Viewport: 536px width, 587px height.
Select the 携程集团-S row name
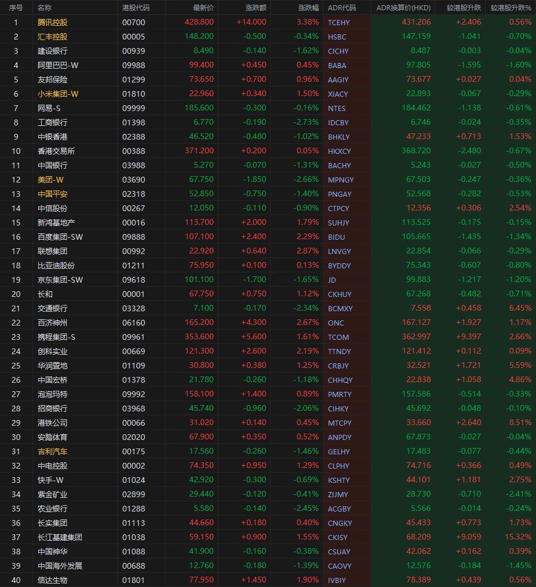coord(56,337)
